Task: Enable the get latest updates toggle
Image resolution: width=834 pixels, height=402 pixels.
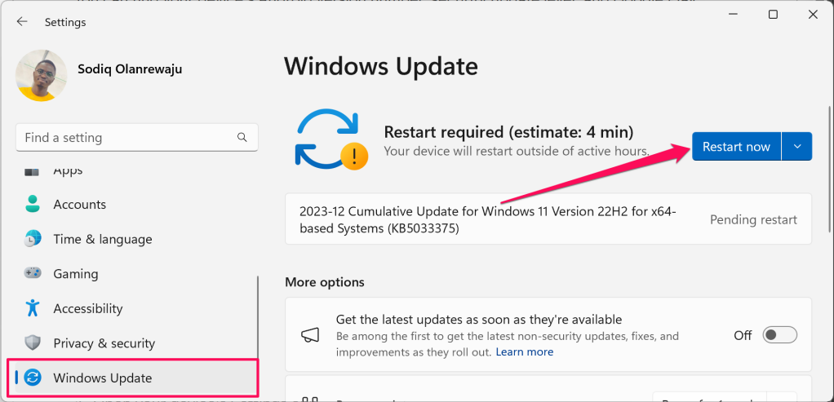Action: pos(779,335)
